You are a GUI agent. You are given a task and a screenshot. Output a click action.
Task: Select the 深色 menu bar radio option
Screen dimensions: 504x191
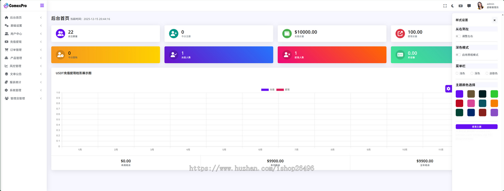point(472,73)
